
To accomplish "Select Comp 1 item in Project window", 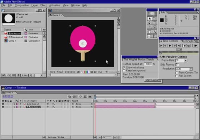I will pyautogui.click(x=12, y=41).
